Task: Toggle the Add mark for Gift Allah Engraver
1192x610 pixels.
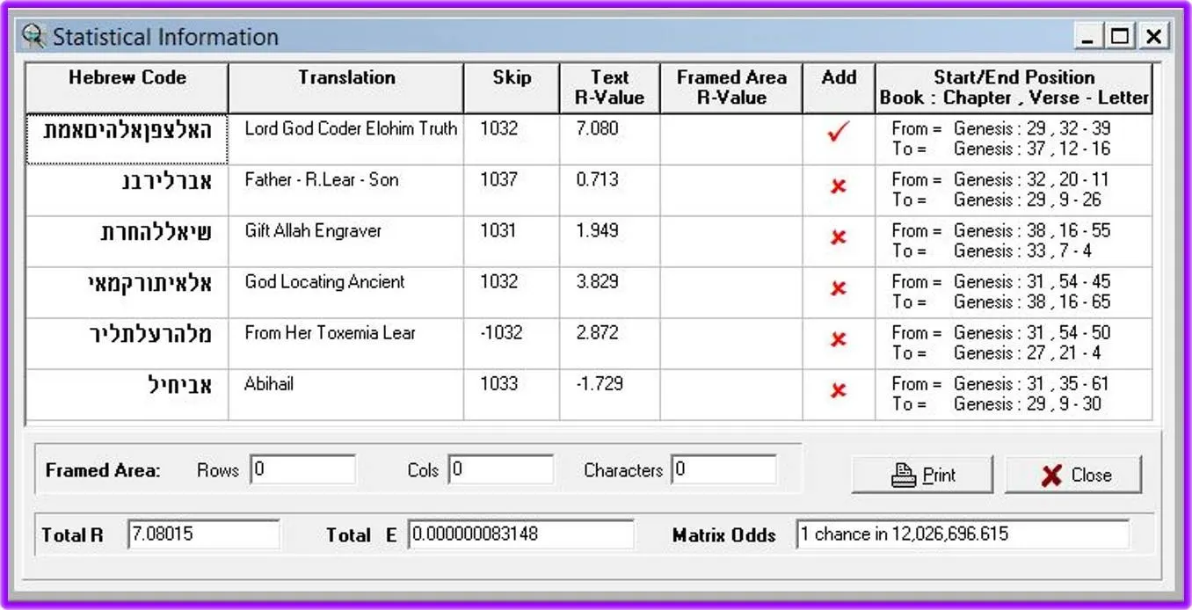Action: [839, 238]
